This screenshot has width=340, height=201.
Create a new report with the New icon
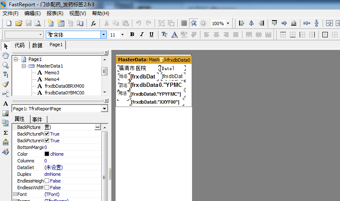(9, 23)
